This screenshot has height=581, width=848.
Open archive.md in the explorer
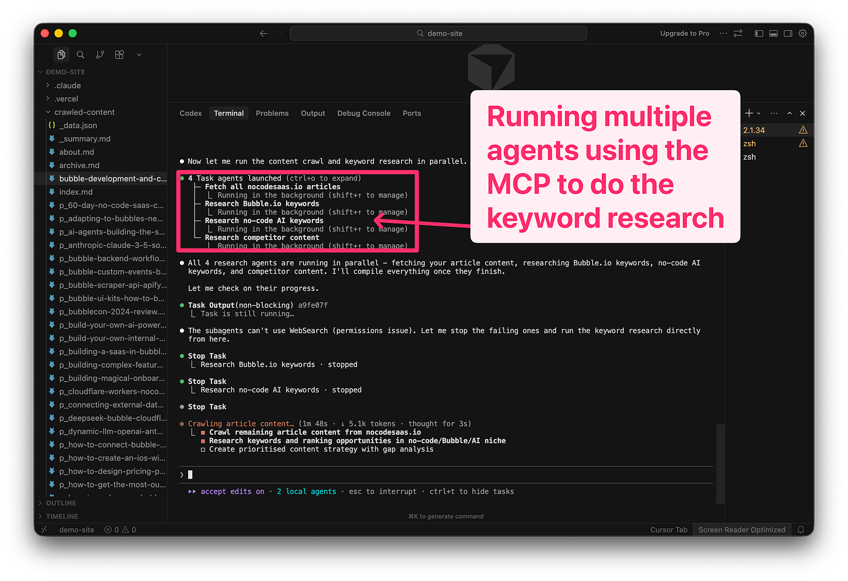point(79,165)
